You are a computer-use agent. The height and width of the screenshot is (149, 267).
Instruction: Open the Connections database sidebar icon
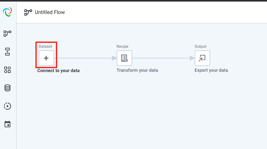[7, 88]
